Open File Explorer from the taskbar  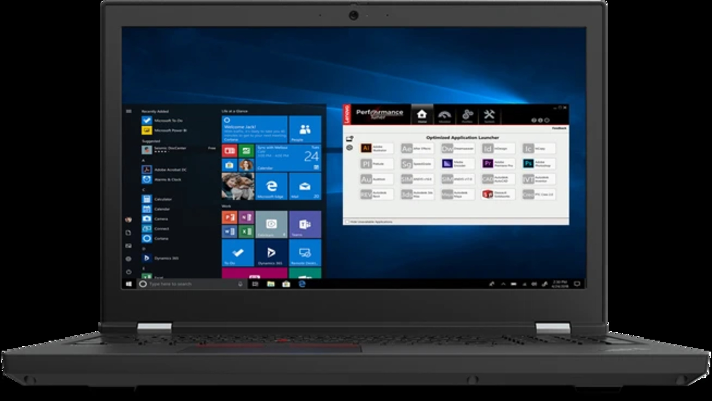tap(271, 284)
